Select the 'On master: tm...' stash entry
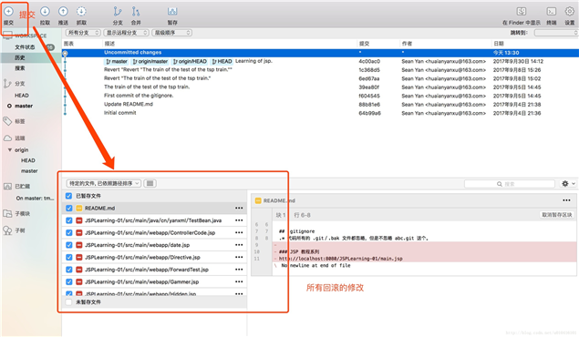This screenshot has height=337, width=579. (35, 198)
